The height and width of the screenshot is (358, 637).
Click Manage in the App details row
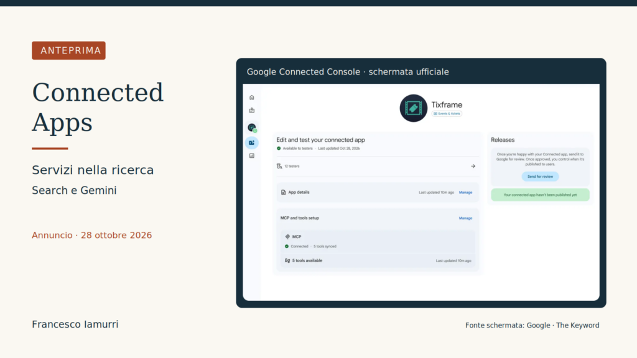(x=465, y=193)
